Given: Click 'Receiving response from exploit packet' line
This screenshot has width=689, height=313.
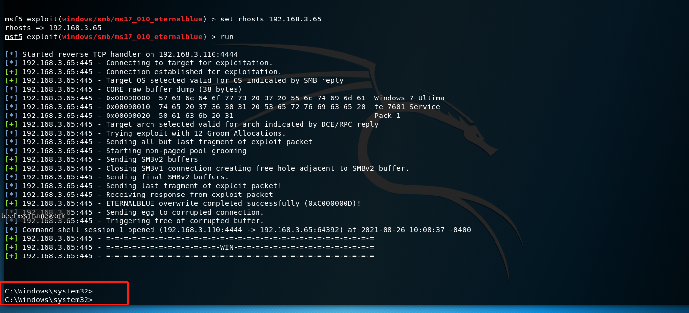Looking at the screenshot, I should coord(139,195).
